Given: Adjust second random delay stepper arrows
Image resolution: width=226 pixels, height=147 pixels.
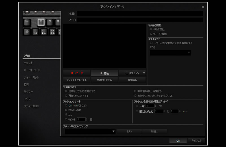Looking at the screenshot, I should pos(180,111).
